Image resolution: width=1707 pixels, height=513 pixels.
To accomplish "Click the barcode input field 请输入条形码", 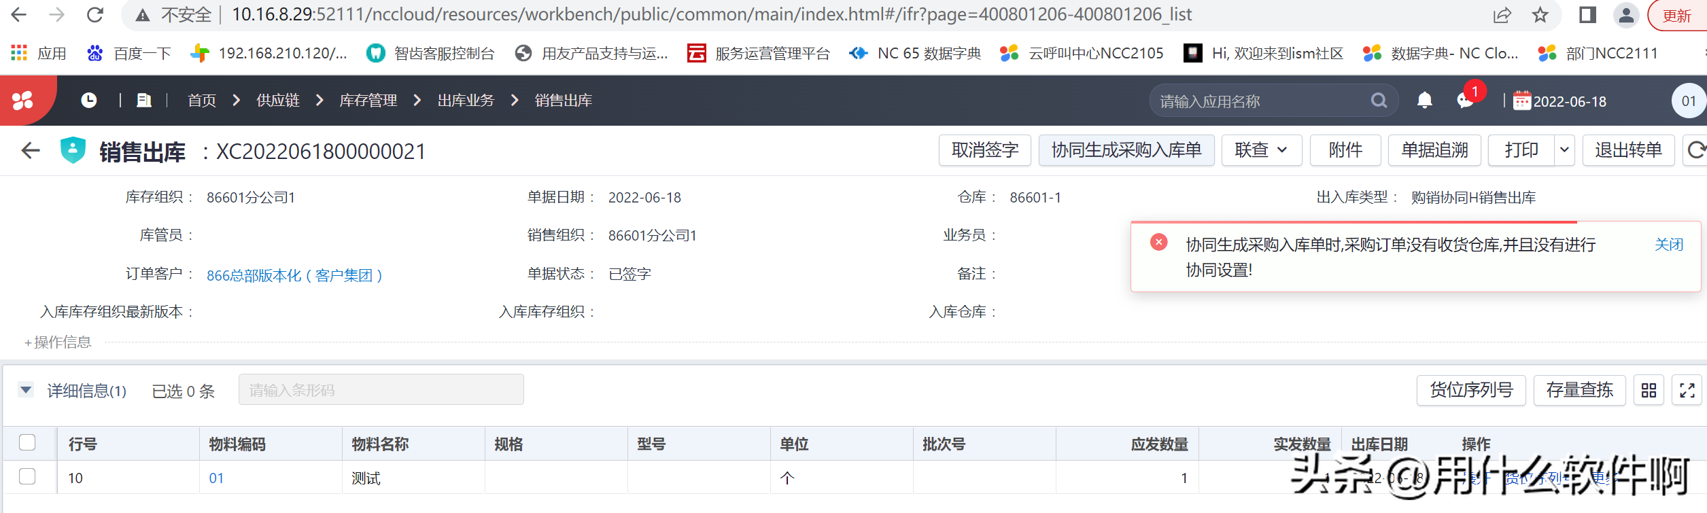I will (x=381, y=390).
